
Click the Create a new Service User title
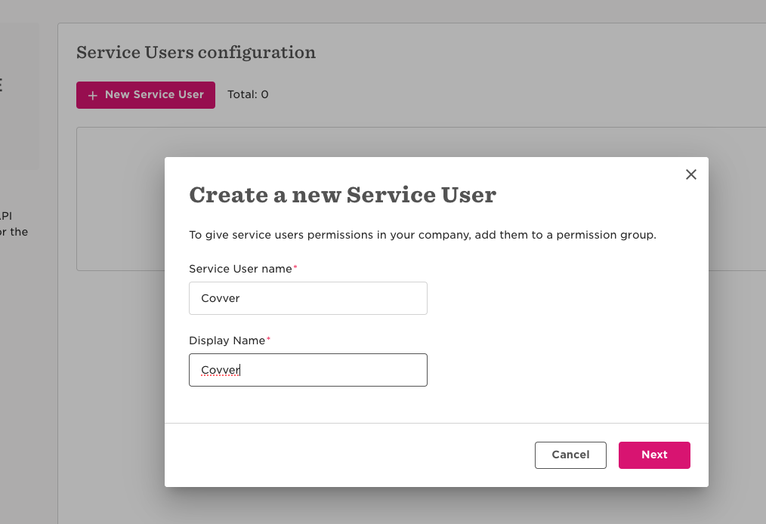coord(342,195)
